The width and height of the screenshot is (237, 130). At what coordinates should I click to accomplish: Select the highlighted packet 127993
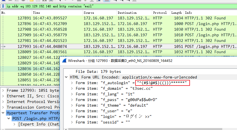point(118,46)
